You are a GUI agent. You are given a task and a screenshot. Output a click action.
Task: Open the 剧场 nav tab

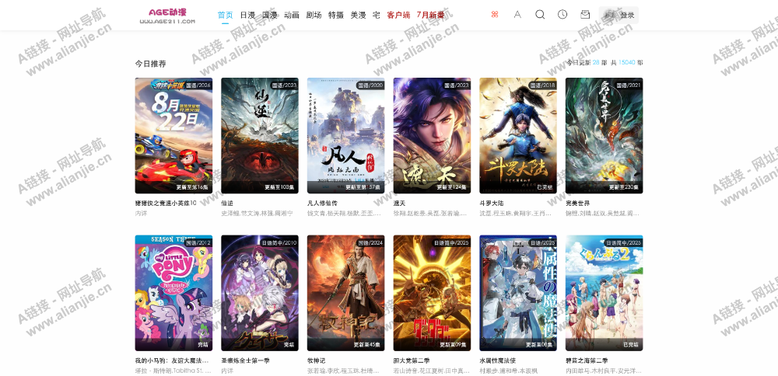coord(314,15)
